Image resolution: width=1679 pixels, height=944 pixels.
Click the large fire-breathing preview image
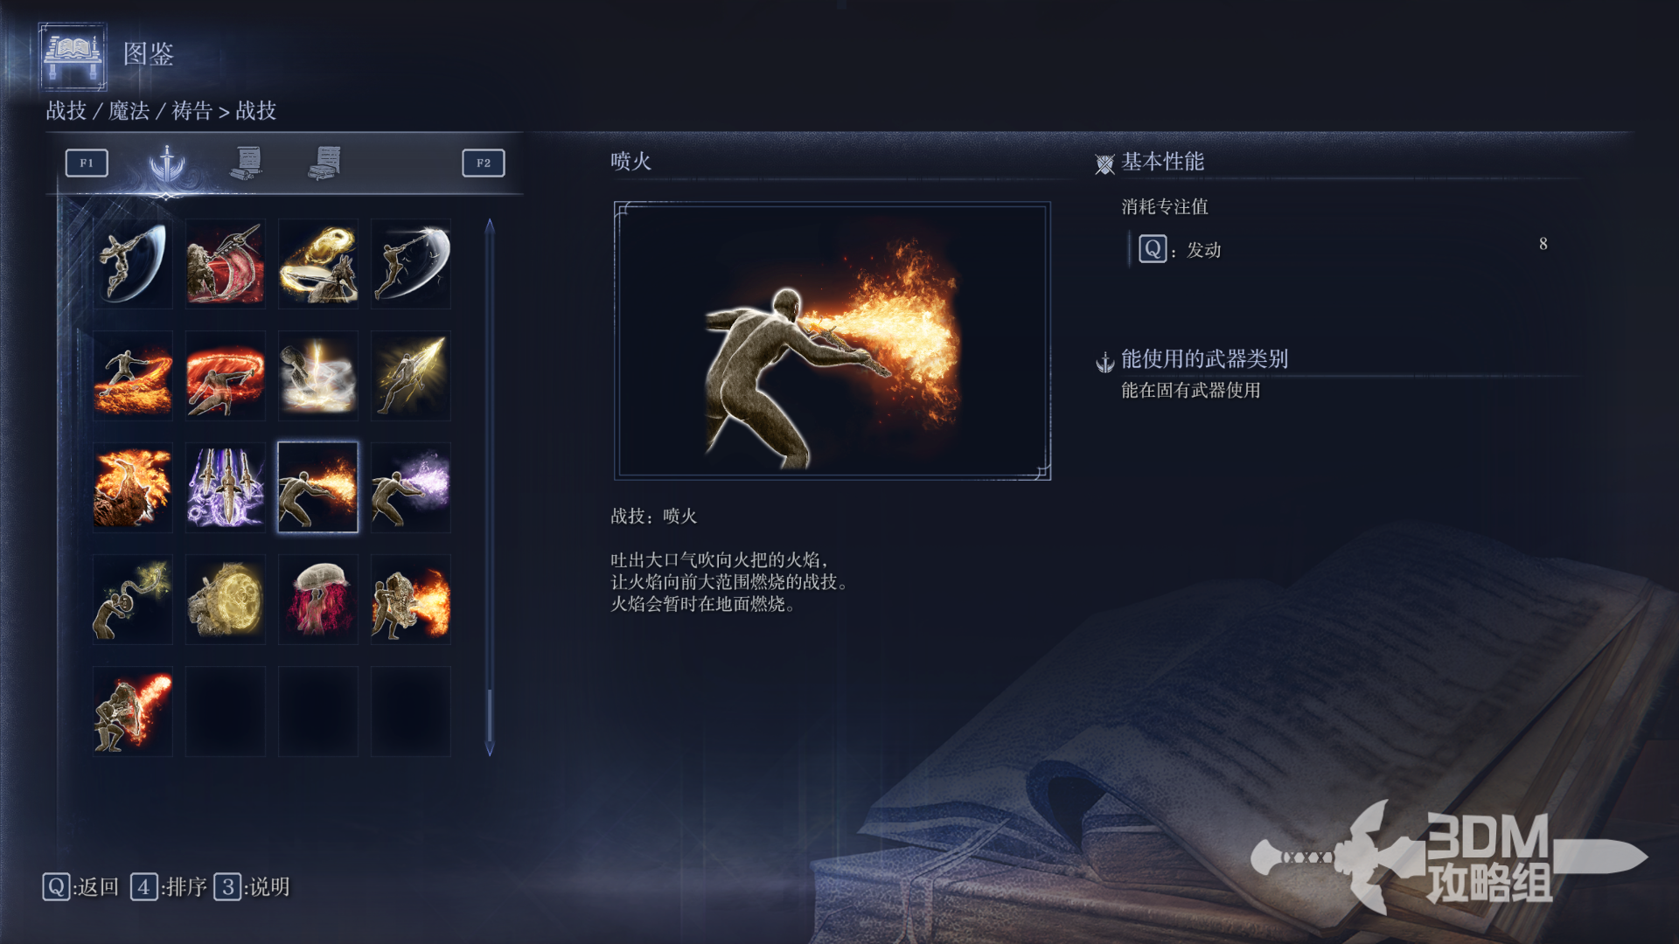pyautogui.click(x=833, y=341)
